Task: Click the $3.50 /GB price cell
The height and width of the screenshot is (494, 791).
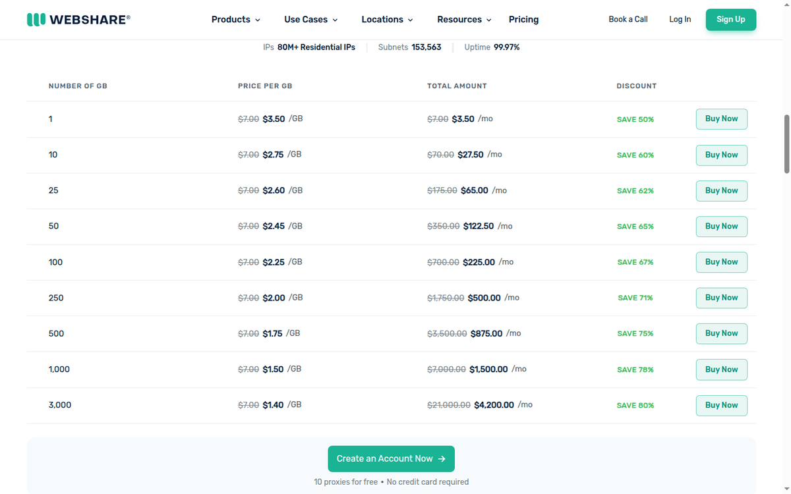Action: [x=270, y=119]
